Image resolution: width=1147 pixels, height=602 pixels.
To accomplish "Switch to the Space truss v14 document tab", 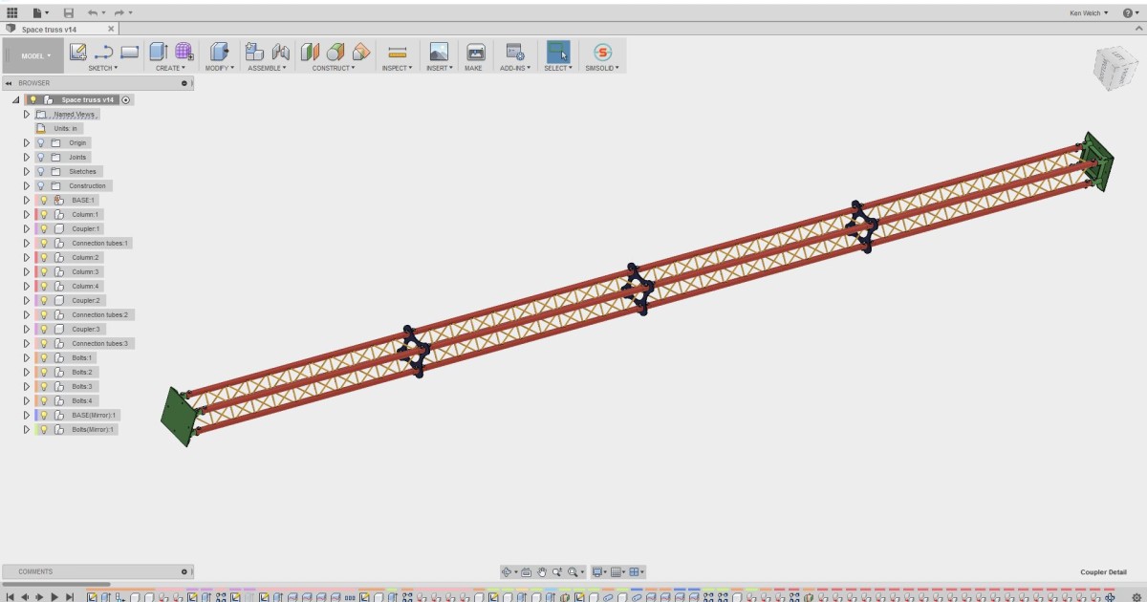I will click(x=48, y=30).
